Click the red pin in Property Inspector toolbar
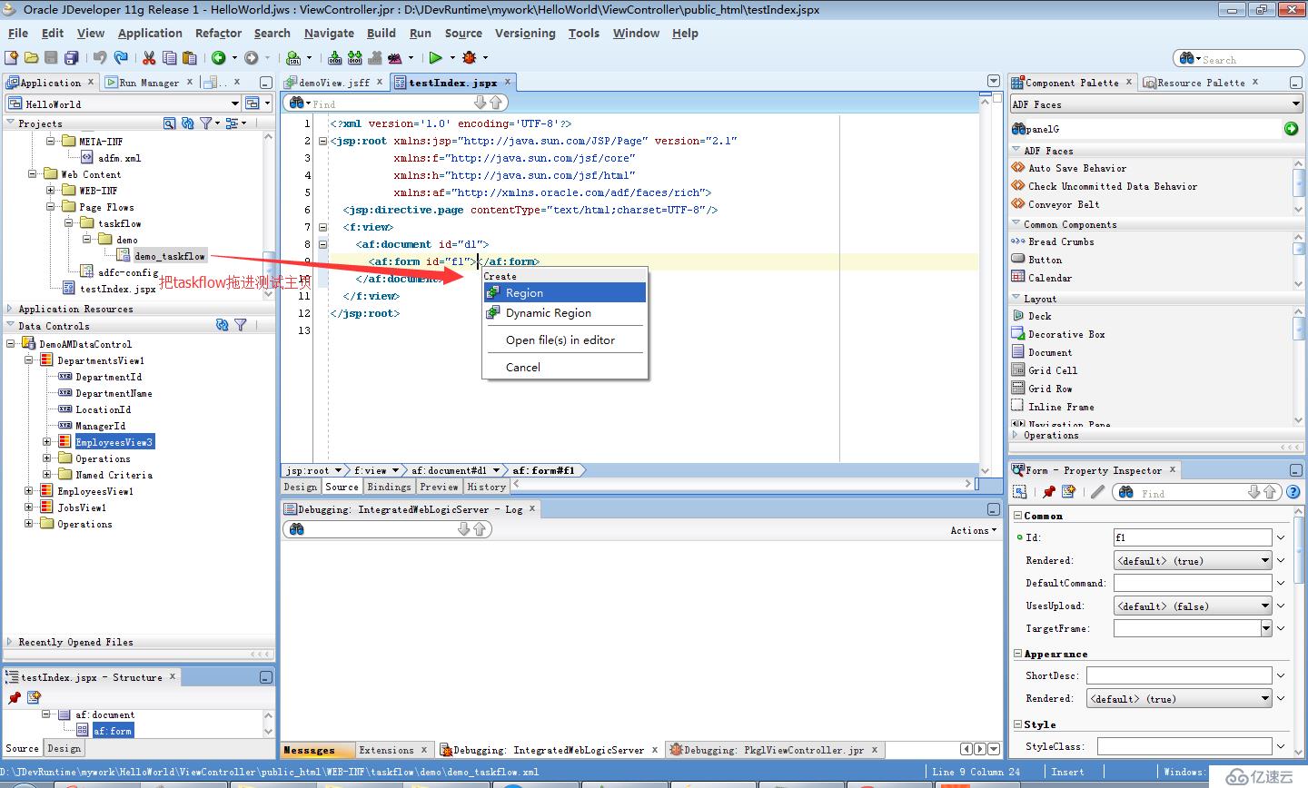 coord(1049,492)
